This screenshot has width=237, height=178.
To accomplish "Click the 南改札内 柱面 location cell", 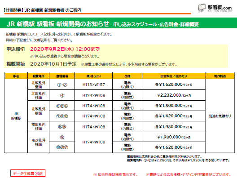I will point(39,127).
